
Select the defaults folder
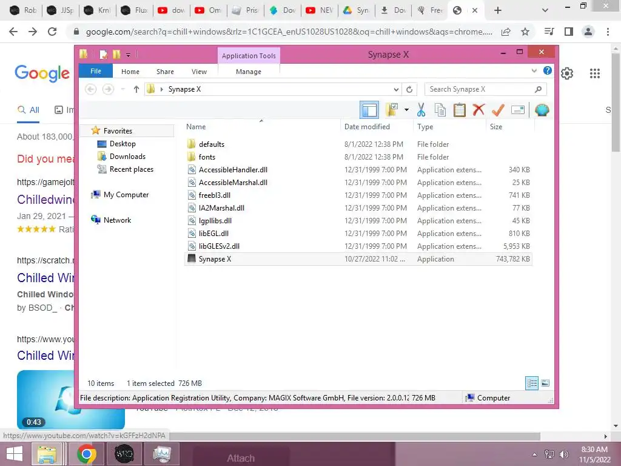(x=358, y=144)
